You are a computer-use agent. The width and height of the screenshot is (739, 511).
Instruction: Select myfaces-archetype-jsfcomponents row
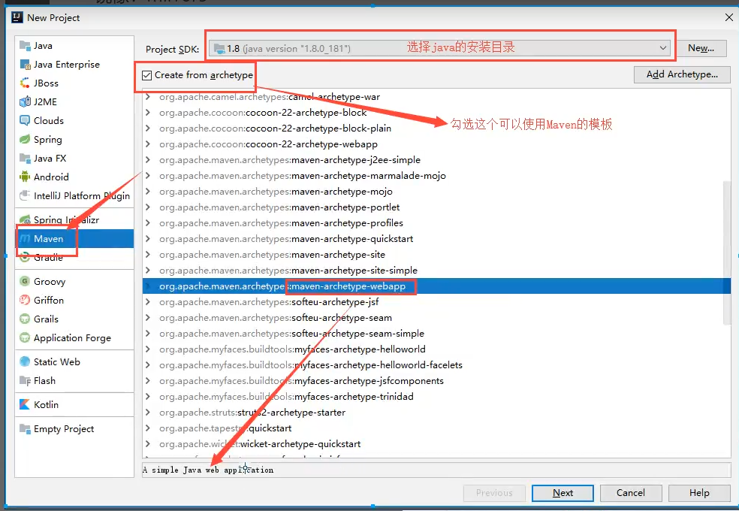click(436, 381)
